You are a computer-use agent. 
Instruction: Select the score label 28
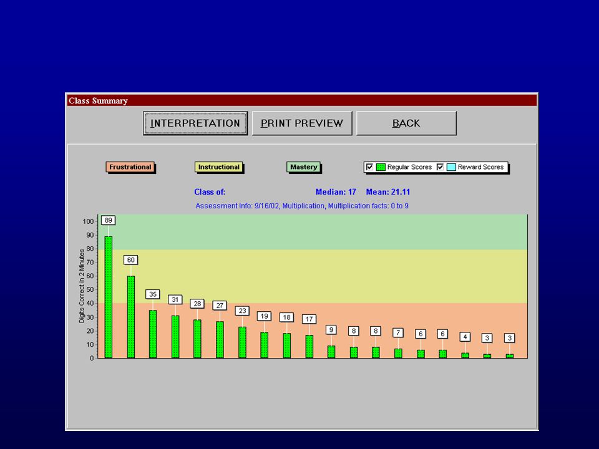(198, 304)
